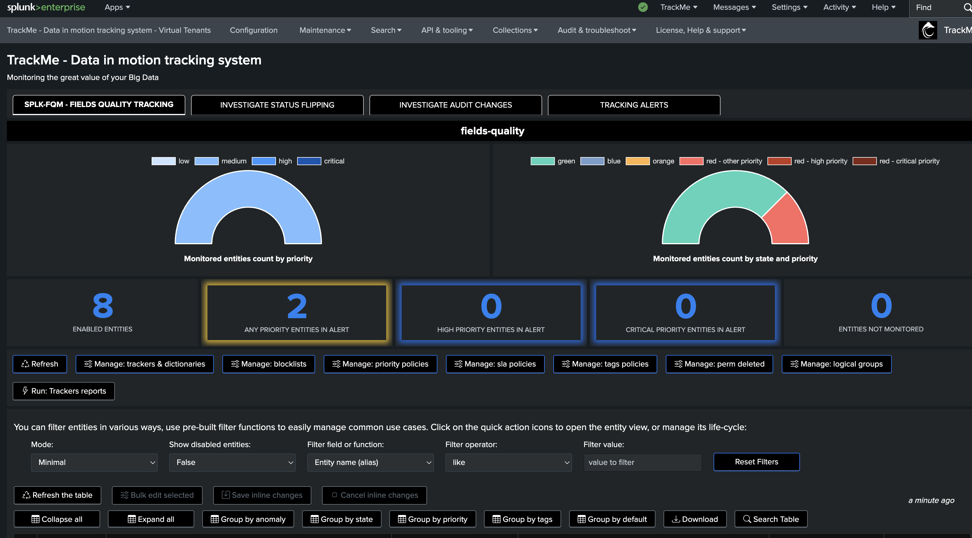
Task: Open the Search navigation menu
Action: [386, 30]
